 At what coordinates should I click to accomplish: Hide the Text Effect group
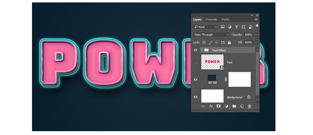[x=195, y=50]
